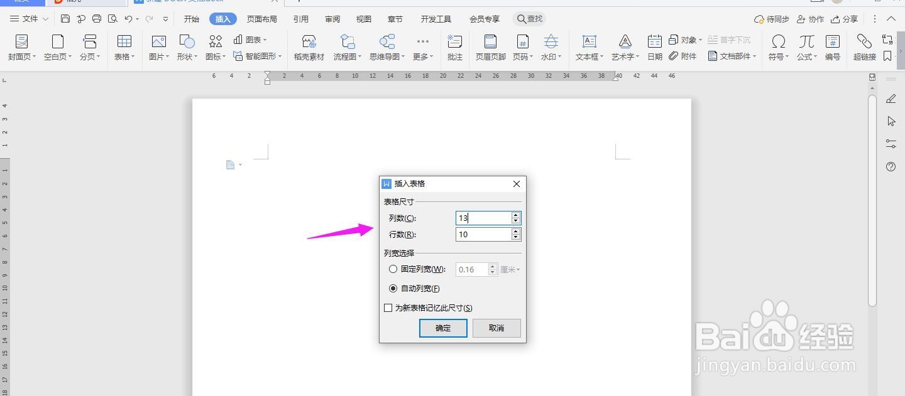Open 文档部件 document parts

[732, 56]
